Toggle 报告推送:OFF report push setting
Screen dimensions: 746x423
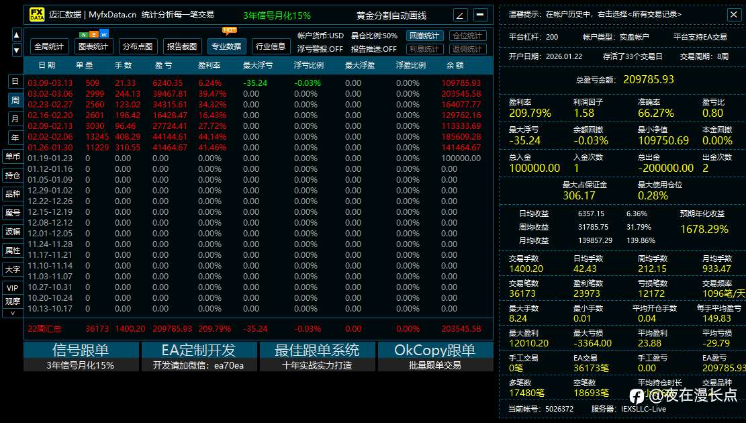[374, 49]
